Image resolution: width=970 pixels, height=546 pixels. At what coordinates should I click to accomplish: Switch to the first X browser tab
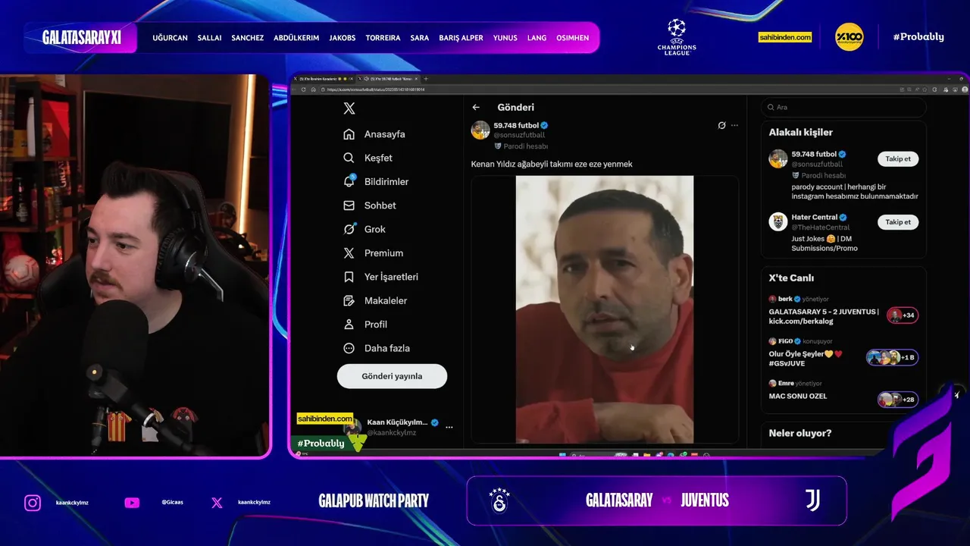[x=325, y=79]
